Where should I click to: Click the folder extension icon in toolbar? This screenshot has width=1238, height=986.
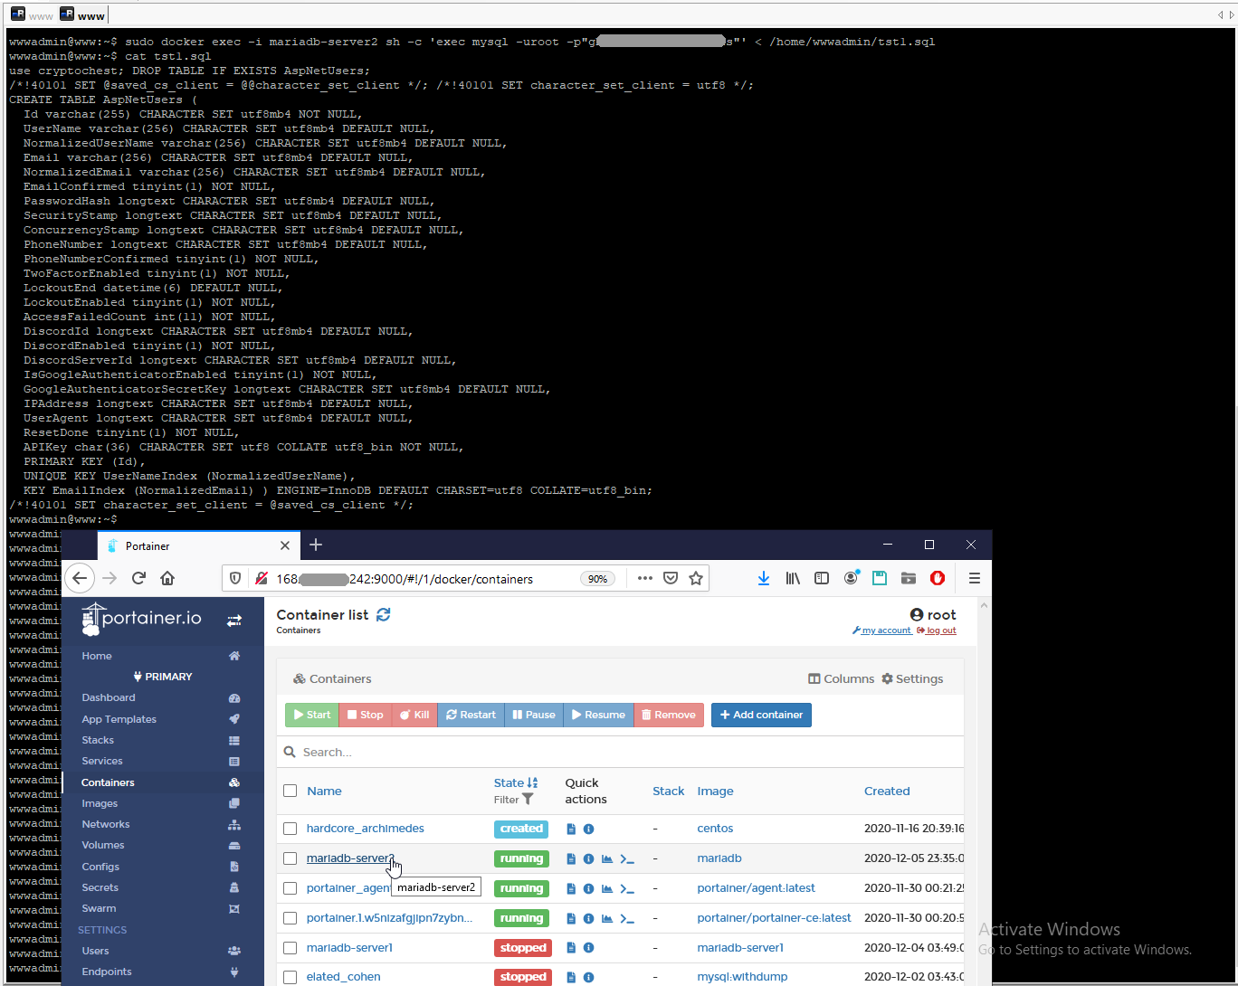click(x=909, y=578)
